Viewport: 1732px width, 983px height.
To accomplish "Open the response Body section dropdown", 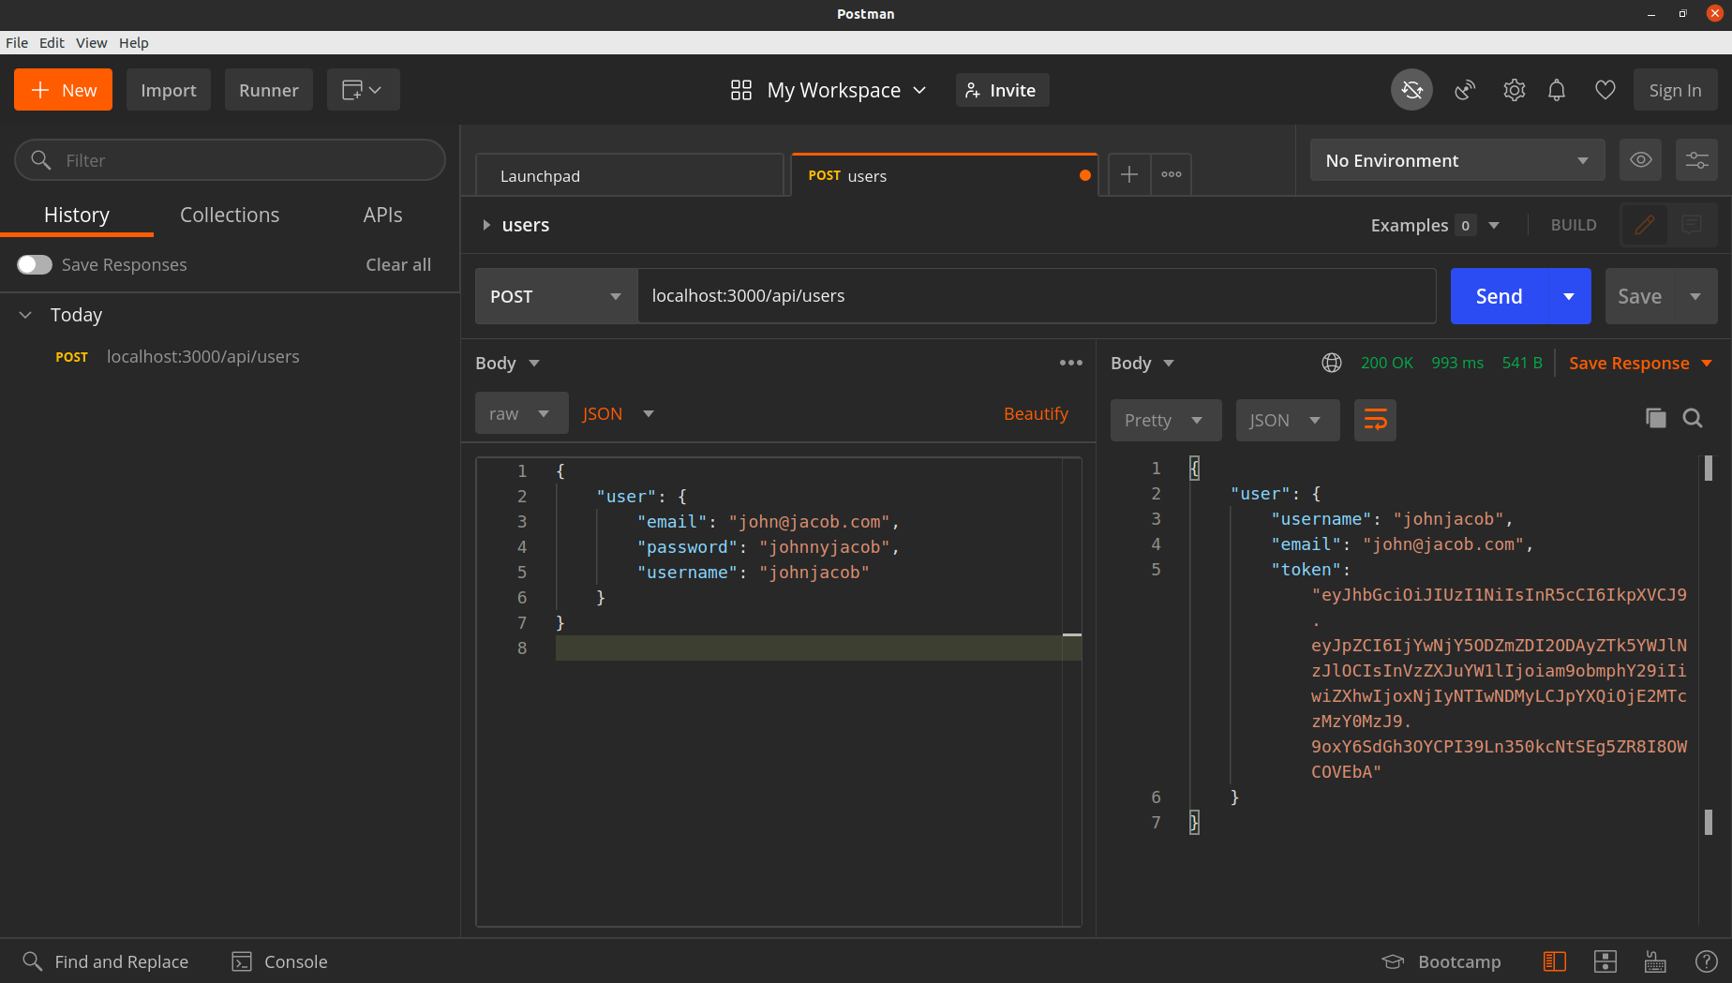I will pyautogui.click(x=1143, y=363).
